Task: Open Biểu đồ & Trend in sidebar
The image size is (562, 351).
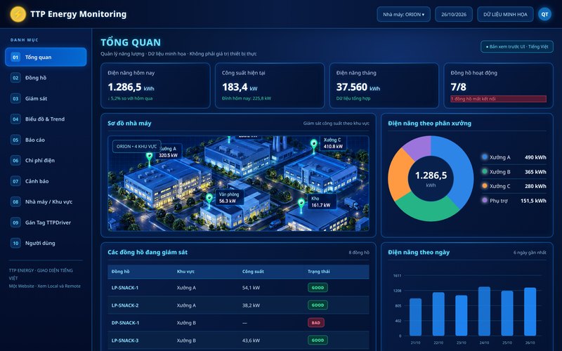Action: click(x=46, y=119)
